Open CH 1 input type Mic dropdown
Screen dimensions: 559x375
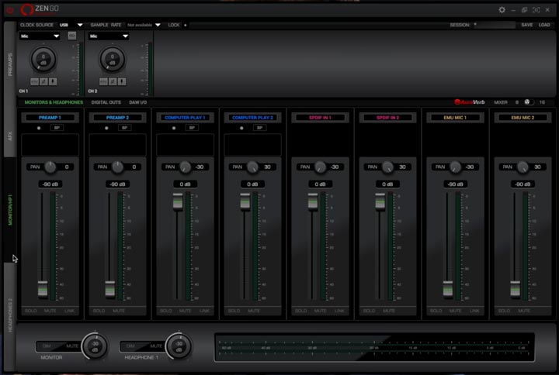[40, 36]
